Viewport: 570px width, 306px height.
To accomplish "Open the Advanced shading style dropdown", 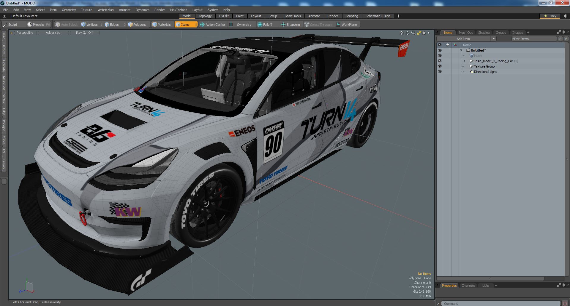I will tap(53, 33).
